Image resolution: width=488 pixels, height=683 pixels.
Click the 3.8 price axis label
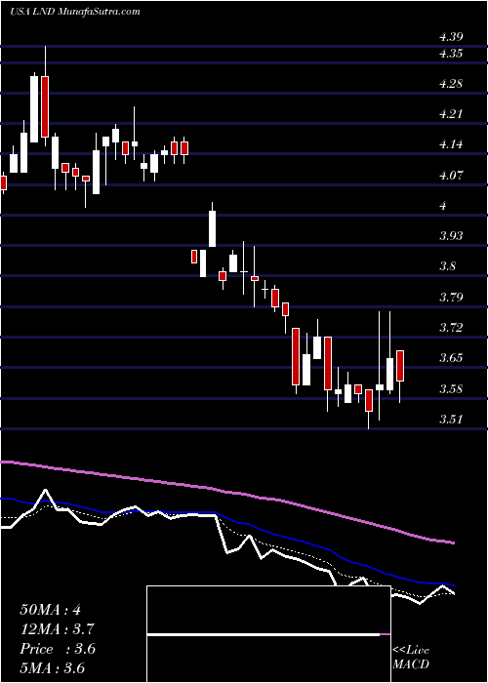(x=448, y=267)
